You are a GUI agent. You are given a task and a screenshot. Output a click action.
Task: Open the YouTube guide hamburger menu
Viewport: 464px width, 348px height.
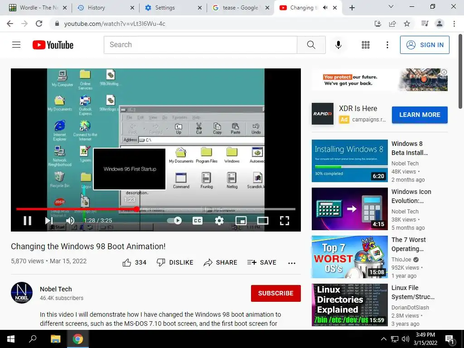click(16, 45)
